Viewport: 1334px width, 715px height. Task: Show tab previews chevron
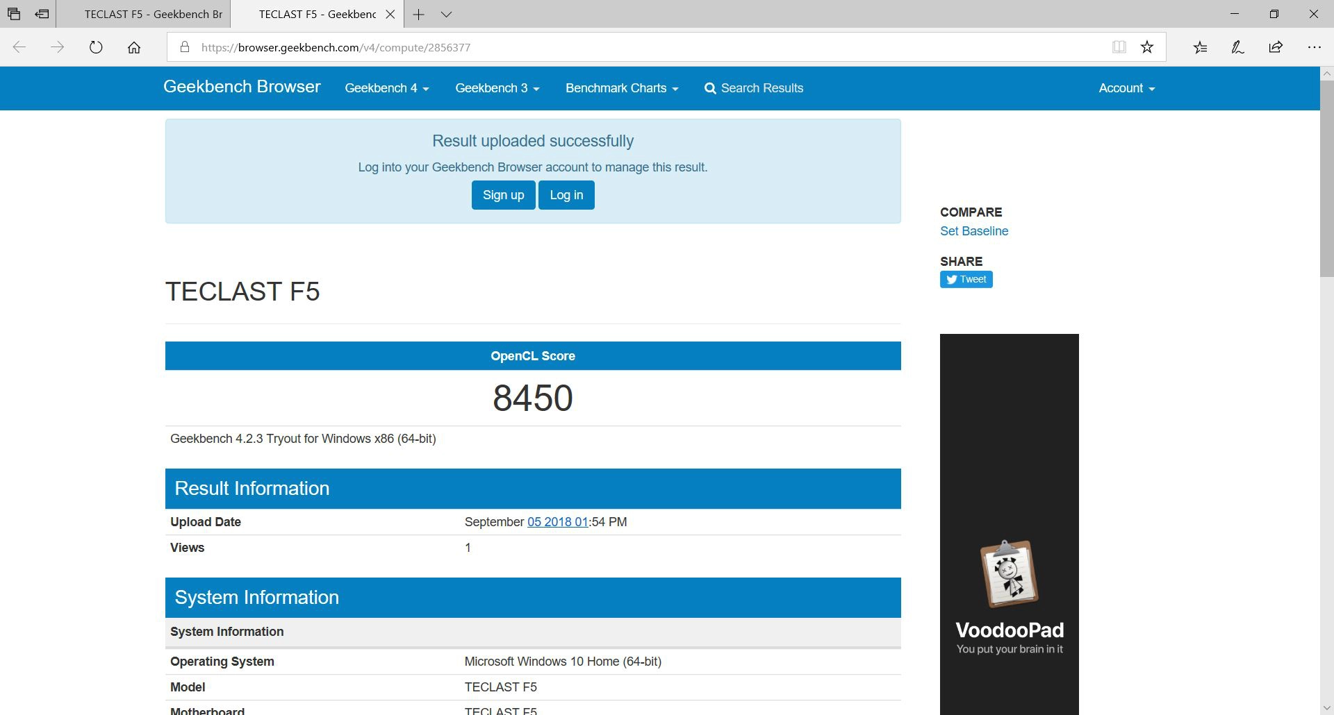447,14
